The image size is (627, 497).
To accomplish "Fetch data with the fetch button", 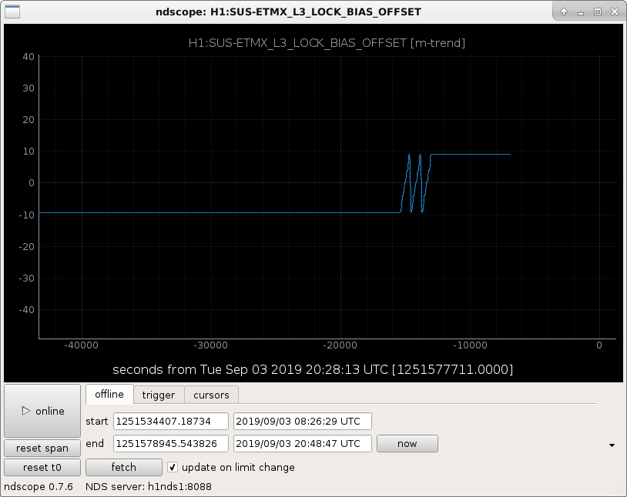I will [x=123, y=468].
